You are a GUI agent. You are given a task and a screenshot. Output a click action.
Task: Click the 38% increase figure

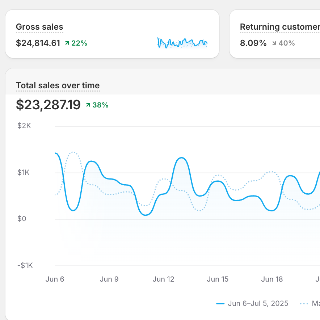pos(100,105)
